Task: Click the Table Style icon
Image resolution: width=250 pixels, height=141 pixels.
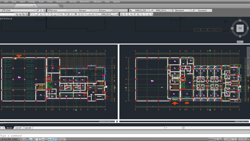Action: point(172,10)
